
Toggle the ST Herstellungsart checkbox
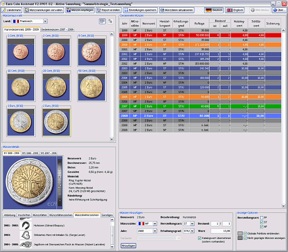pyautogui.click(x=262, y=222)
